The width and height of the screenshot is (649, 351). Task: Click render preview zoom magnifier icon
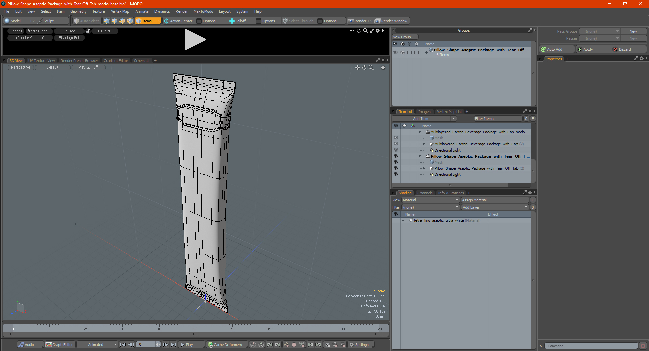pyautogui.click(x=365, y=31)
